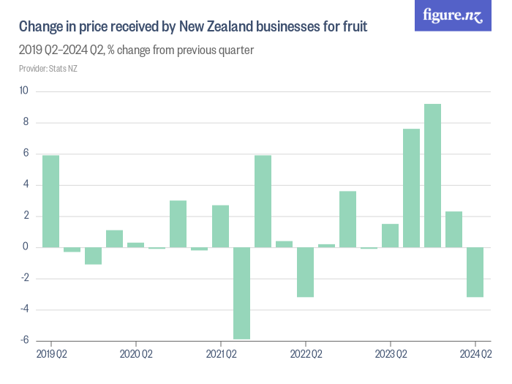Viewport: 512px width, 384px height.
Task: Click the 2020 Q2 x-axis label
Action: [136, 355]
